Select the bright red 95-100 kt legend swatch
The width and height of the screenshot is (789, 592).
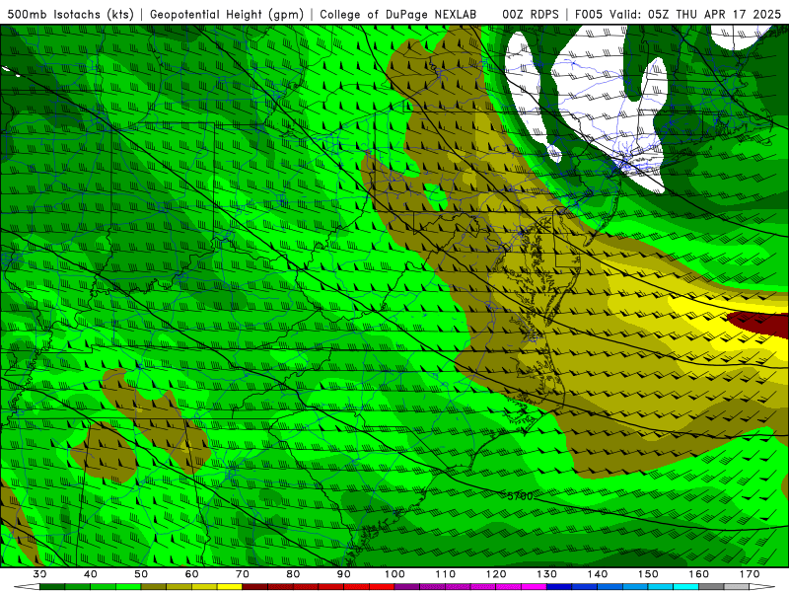click(382, 586)
